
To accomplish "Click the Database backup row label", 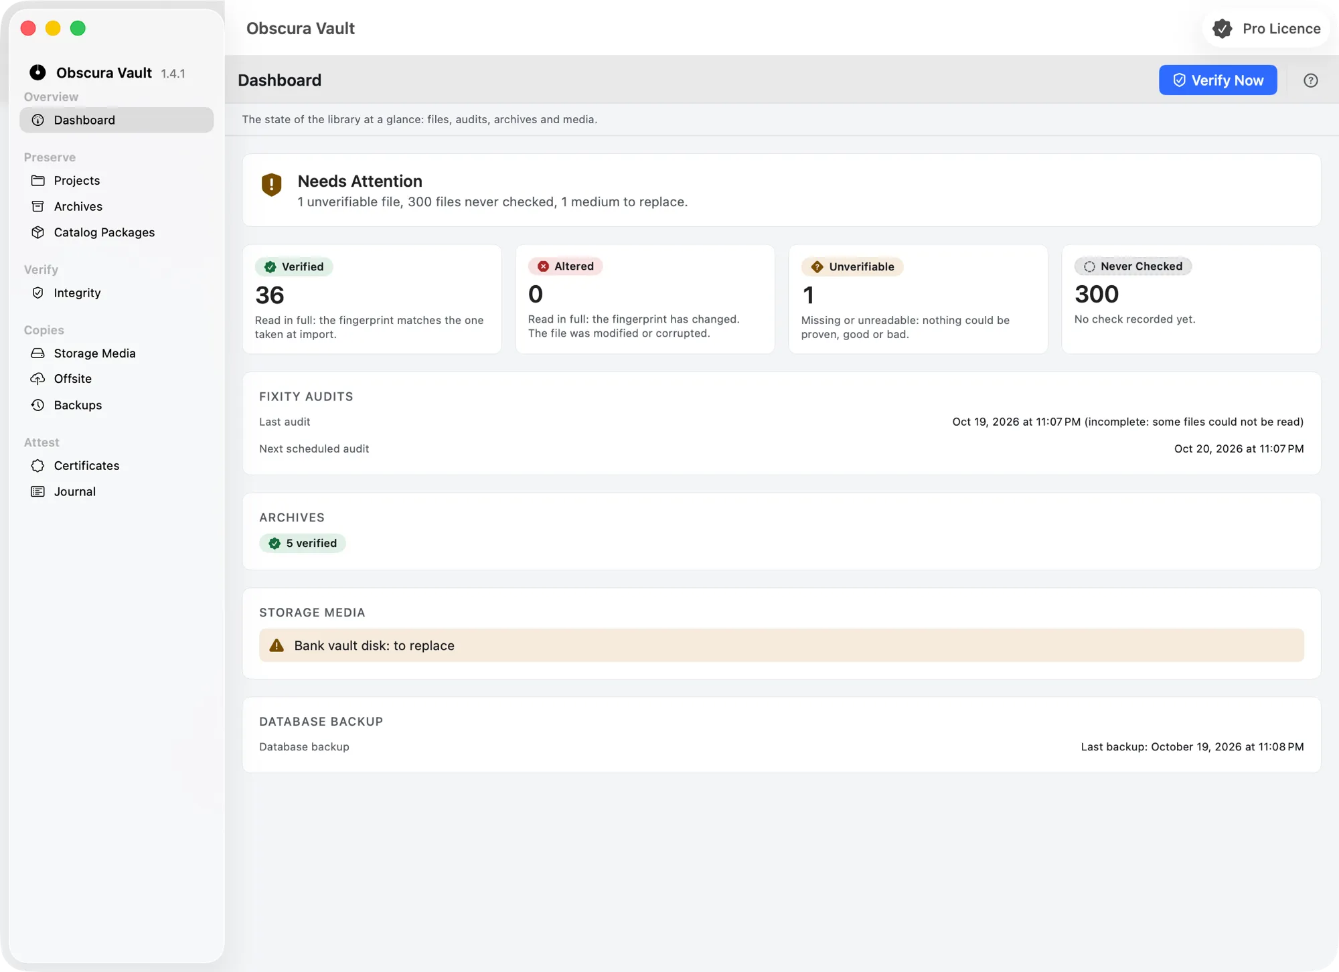I will [x=304, y=746].
